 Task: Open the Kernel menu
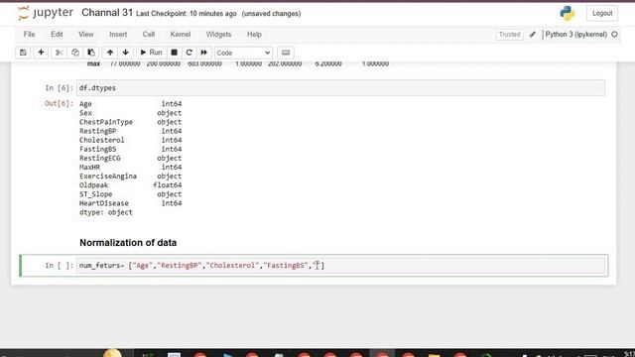[181, 35]
